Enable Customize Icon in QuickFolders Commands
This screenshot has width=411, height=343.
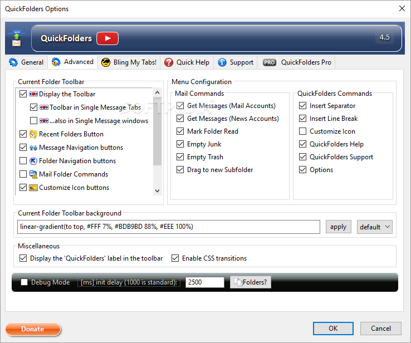[x=303, y=131]
